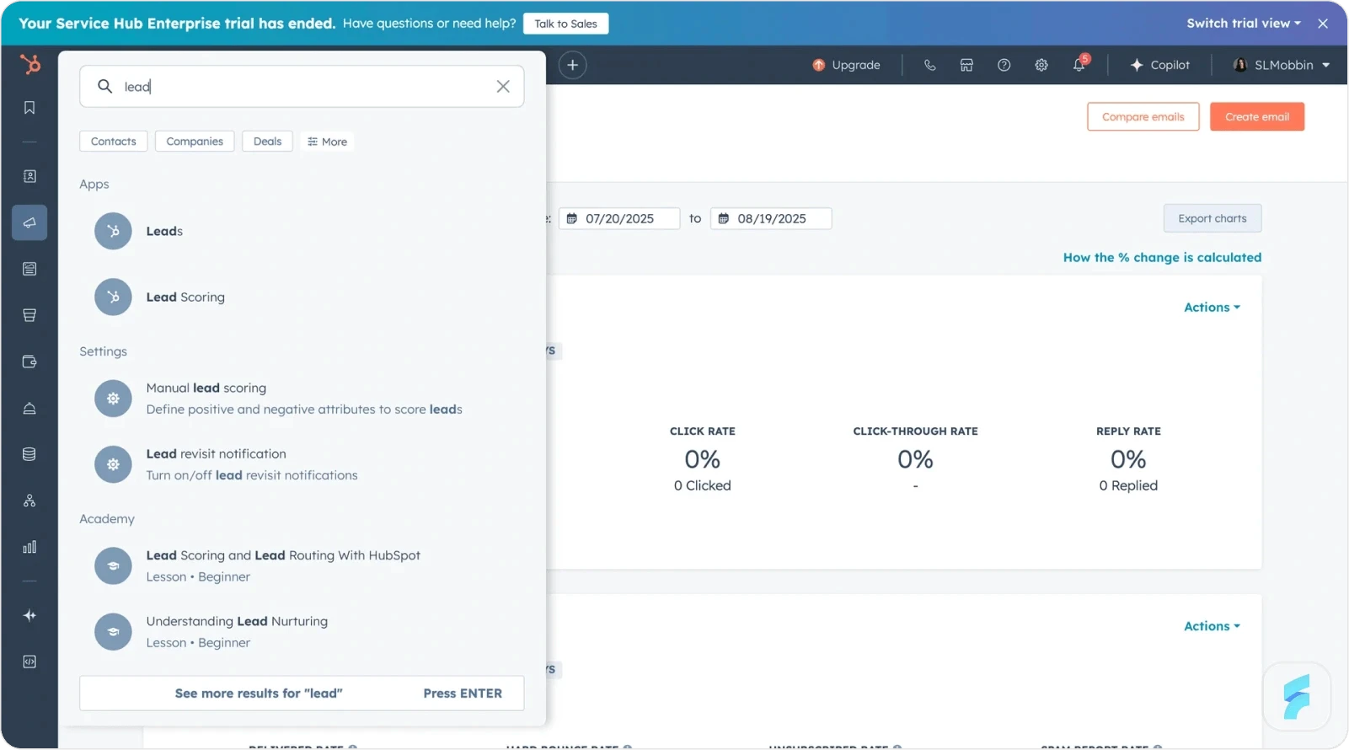This screenshot has height=750, width=1349.
Task: Open the help question mark icon
Action: tap(1004, 65)
